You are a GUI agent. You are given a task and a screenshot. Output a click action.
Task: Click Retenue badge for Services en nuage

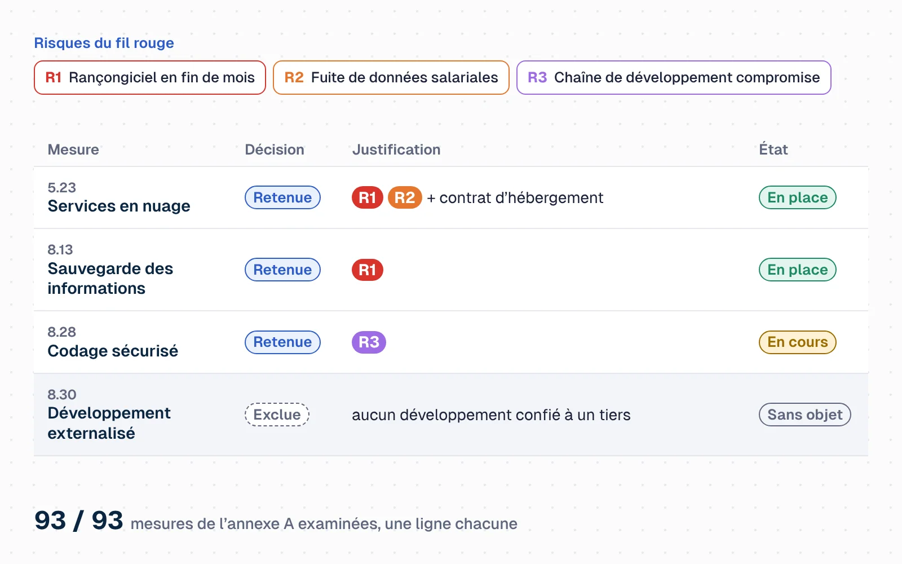click(282, 197)
